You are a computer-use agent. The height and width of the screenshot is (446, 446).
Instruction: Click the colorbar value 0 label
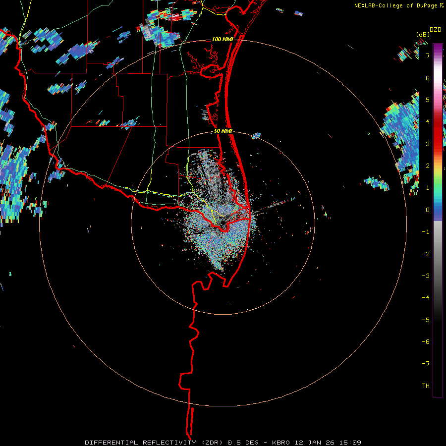[x=428, y=210]
